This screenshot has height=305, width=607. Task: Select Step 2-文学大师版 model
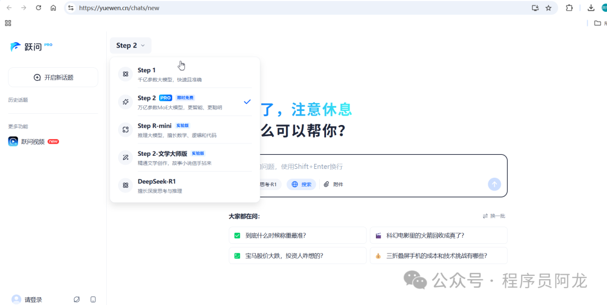click(185, 158)
